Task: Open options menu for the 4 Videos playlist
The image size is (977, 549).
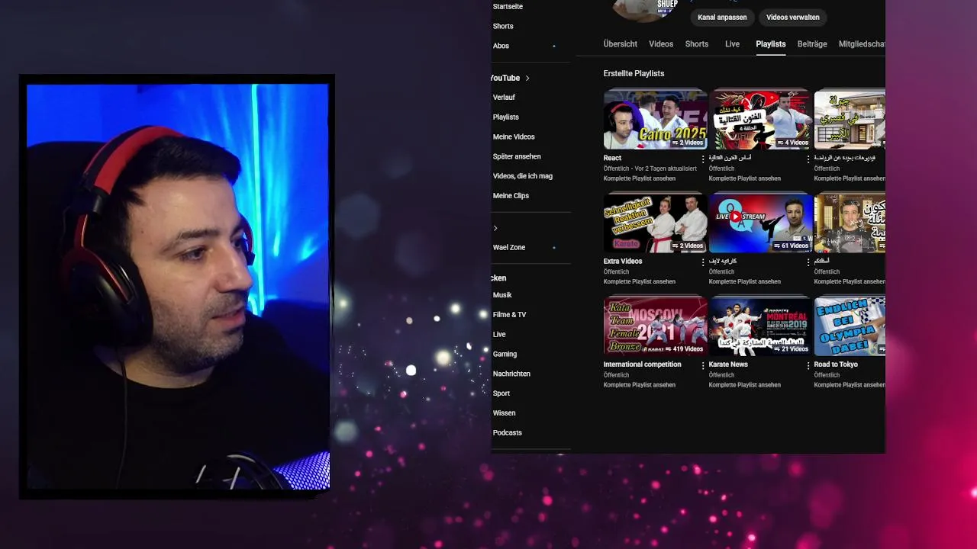Action: coord(808,159)
